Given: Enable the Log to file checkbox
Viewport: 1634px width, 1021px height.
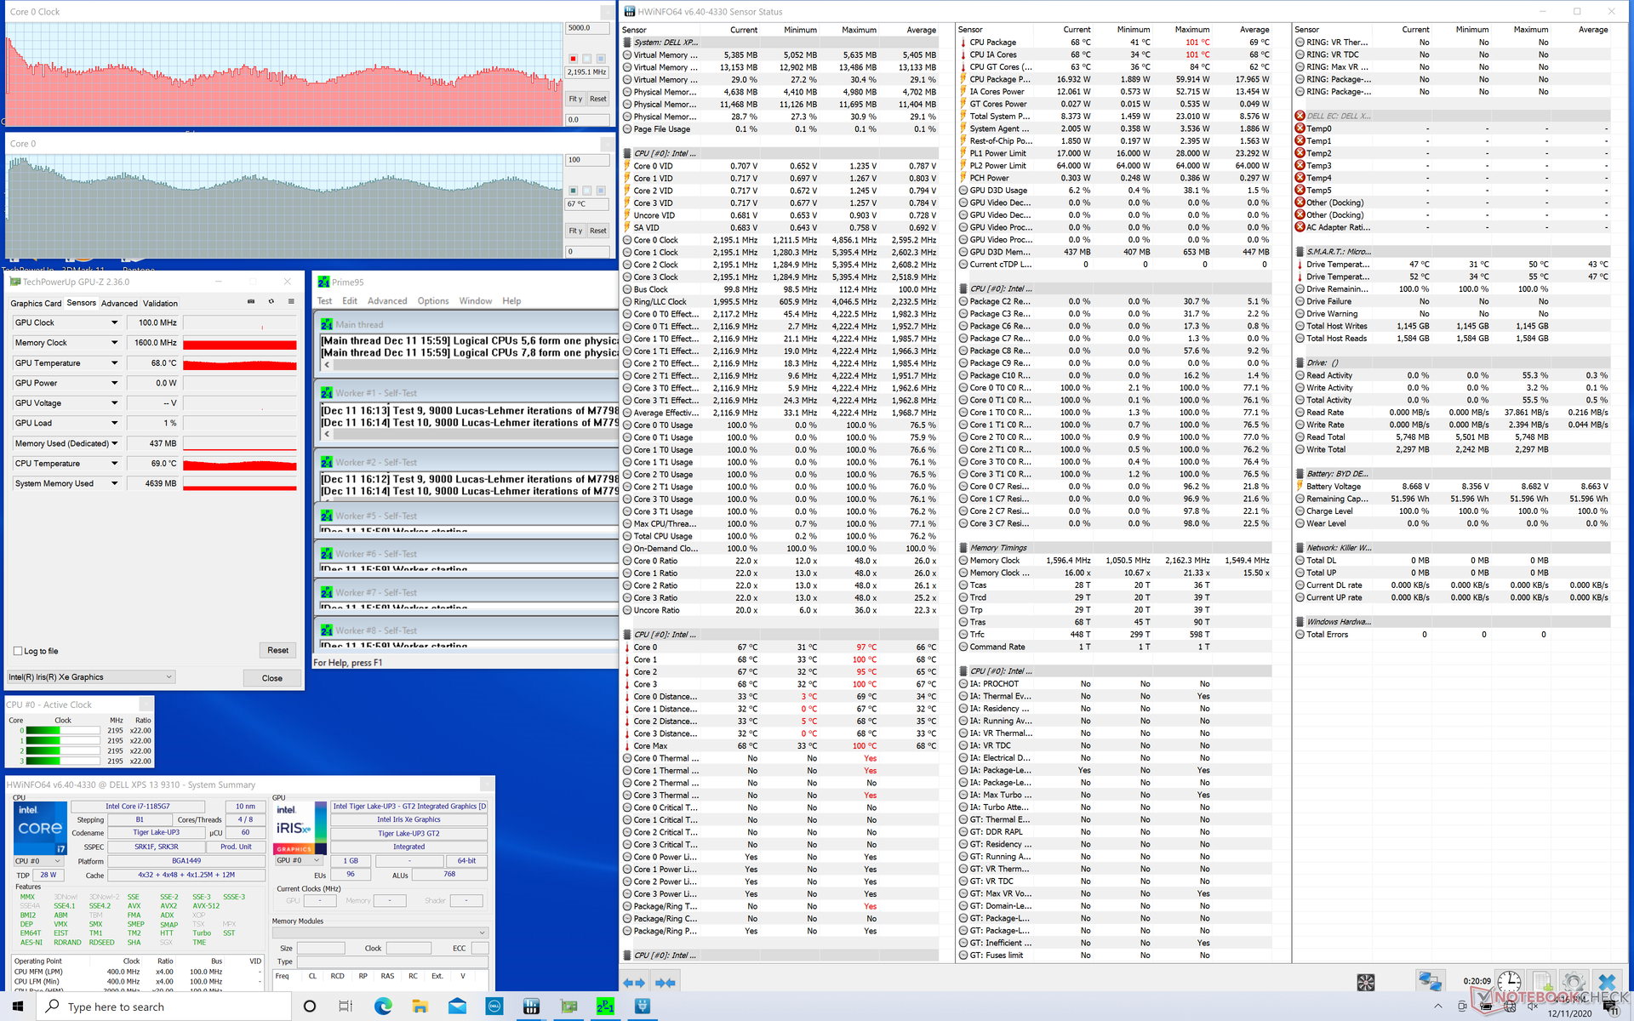Looking at the screenshot, I should click(18, 651).
